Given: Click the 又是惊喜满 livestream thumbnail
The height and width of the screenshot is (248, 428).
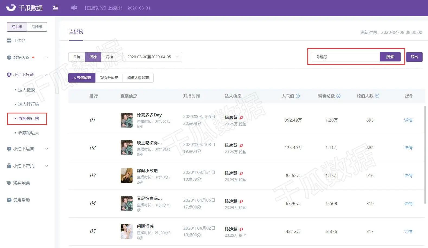Looking at the screenshot, I should (x=127, y=203).
